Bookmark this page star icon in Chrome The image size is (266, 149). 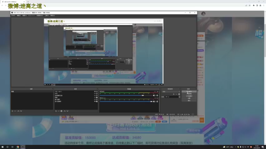coord(250,5)
